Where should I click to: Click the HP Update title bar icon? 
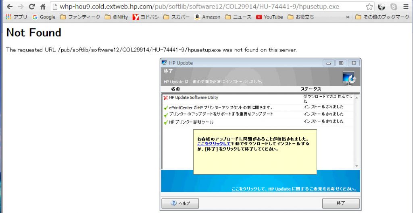click(x=165, y=63)
